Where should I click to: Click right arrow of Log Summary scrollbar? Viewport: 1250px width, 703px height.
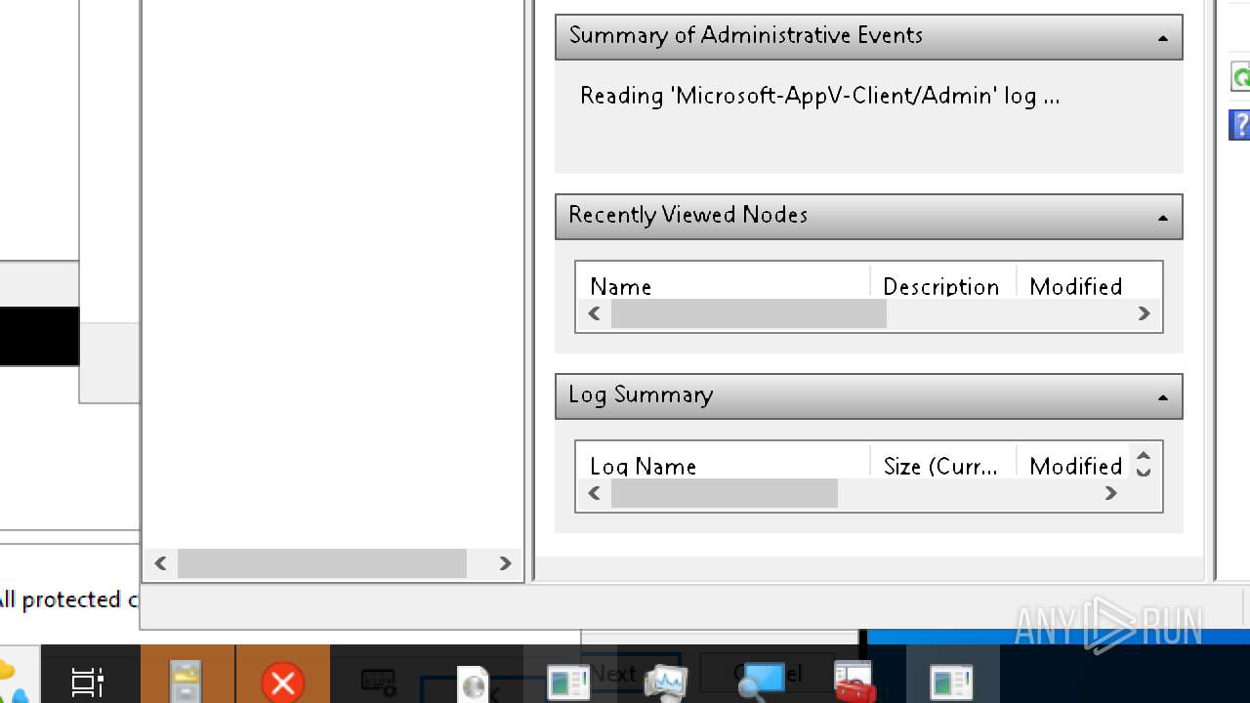[x=1110, y=493]
